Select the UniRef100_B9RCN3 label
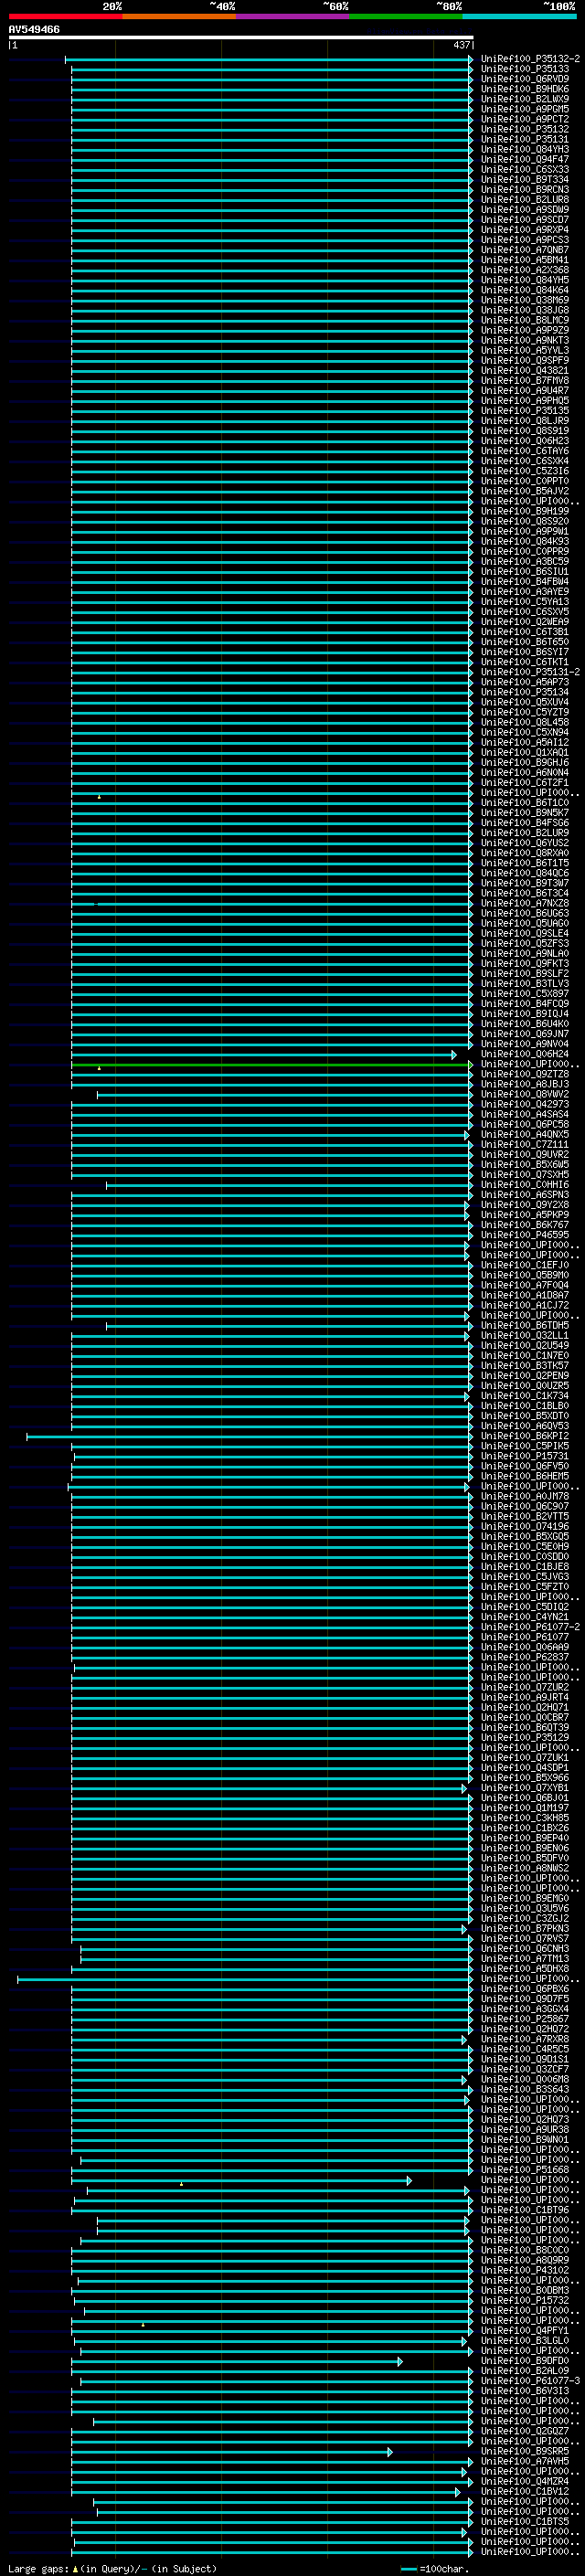The height and width of the screenshot is (2576, 585). click(525, 189)
